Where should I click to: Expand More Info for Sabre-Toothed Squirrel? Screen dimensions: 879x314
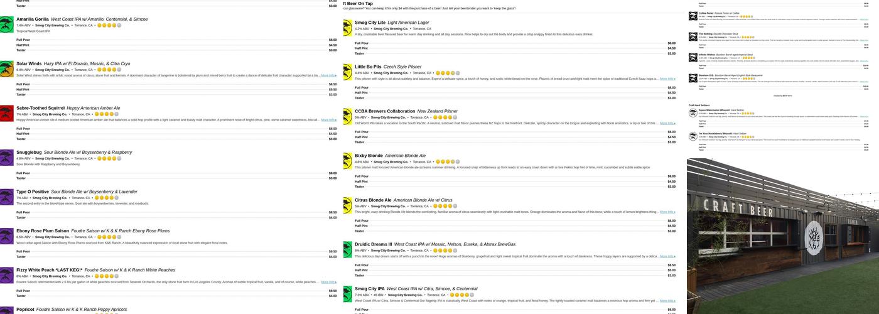pos(328,119)
